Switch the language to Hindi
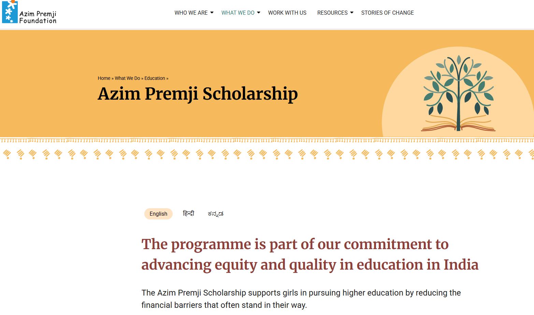The image size is (534, 315). click(188, 214)
